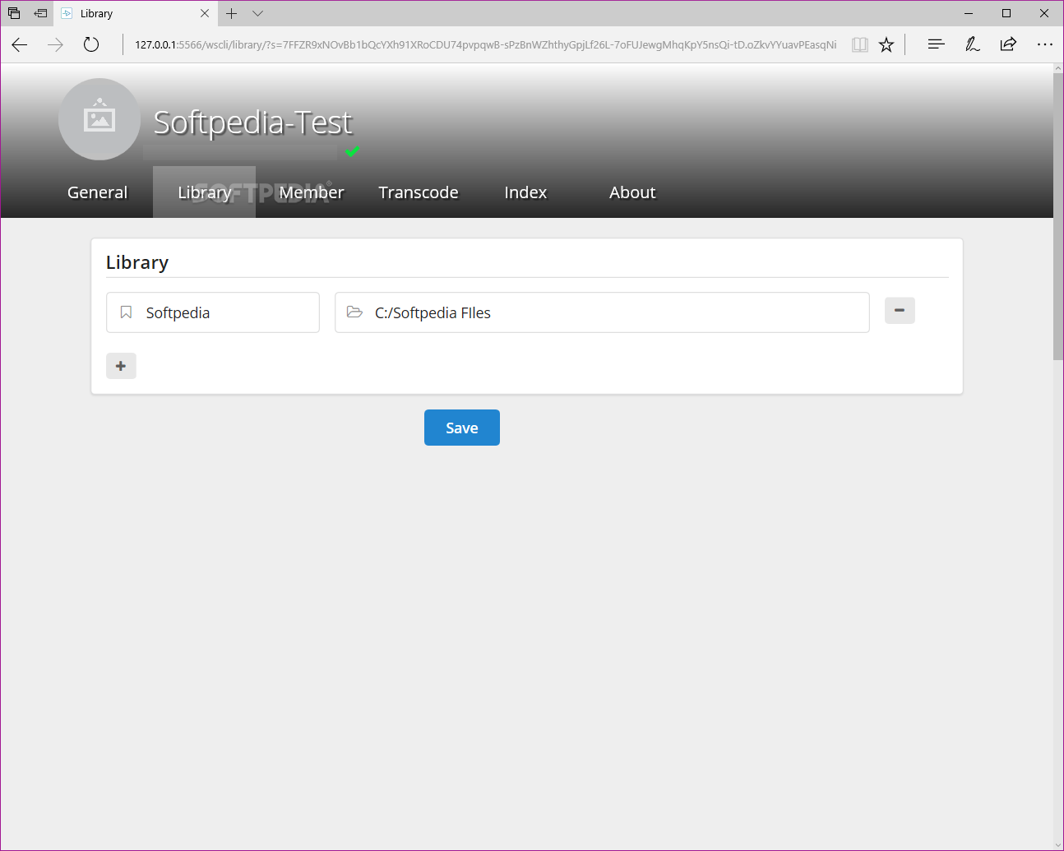Click the open folder icon in path field
1064x851 pixels.
click(354, 312)
